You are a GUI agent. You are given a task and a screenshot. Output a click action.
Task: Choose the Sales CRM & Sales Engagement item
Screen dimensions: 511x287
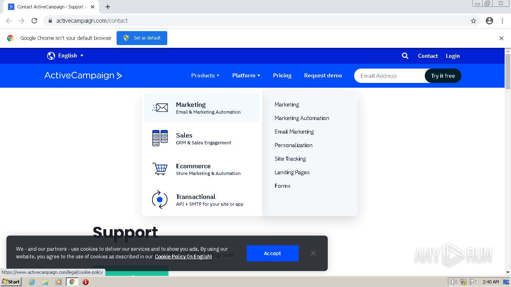click(x=202, y=138)
